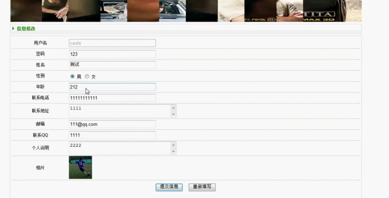The height and width of the screenshot is (198, 389).
Task: Click the 个人说明 label
Action: coord(40,148)
